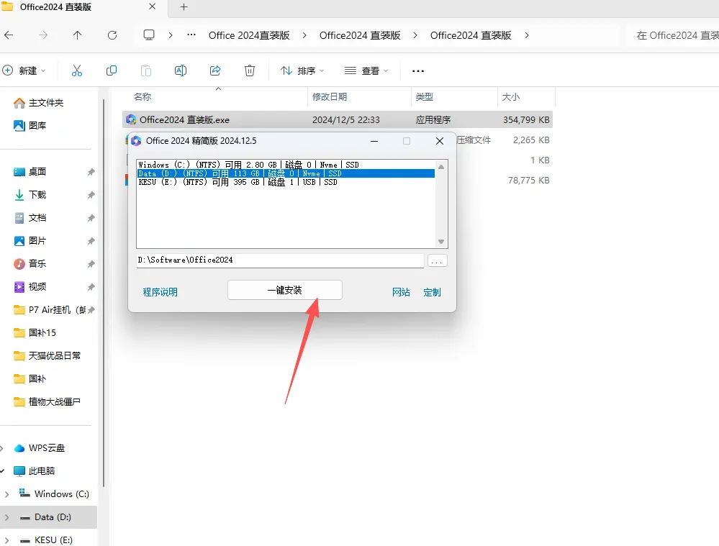
Task: Select the KESU (E:) row in installer
Action: 286,182
